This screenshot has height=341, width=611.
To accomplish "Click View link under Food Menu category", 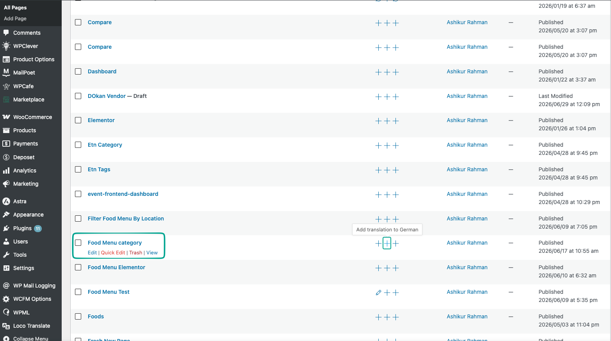I will pos(152,253).
